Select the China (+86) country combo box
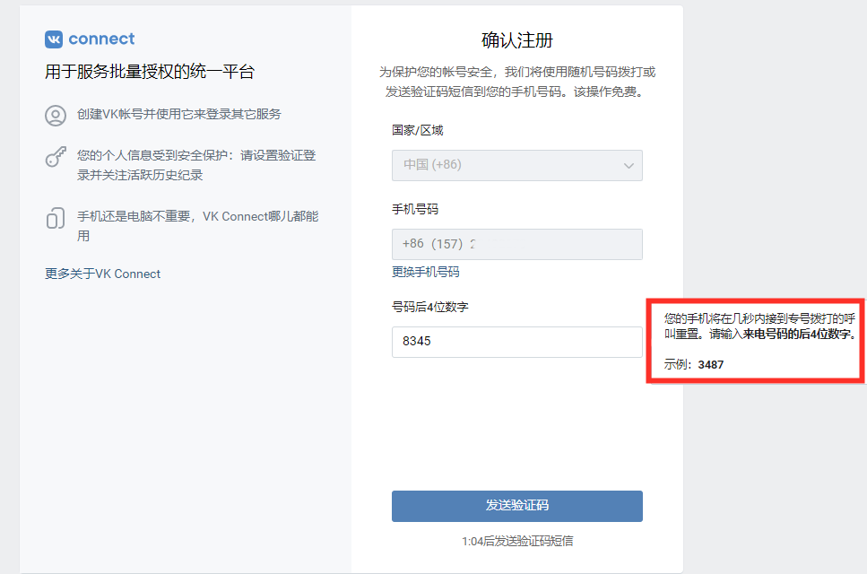The width and height of the screenshot is (867, 574). tap(516, 165)
